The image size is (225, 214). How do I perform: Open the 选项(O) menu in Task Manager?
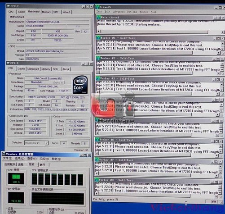(x=19, y=159)
